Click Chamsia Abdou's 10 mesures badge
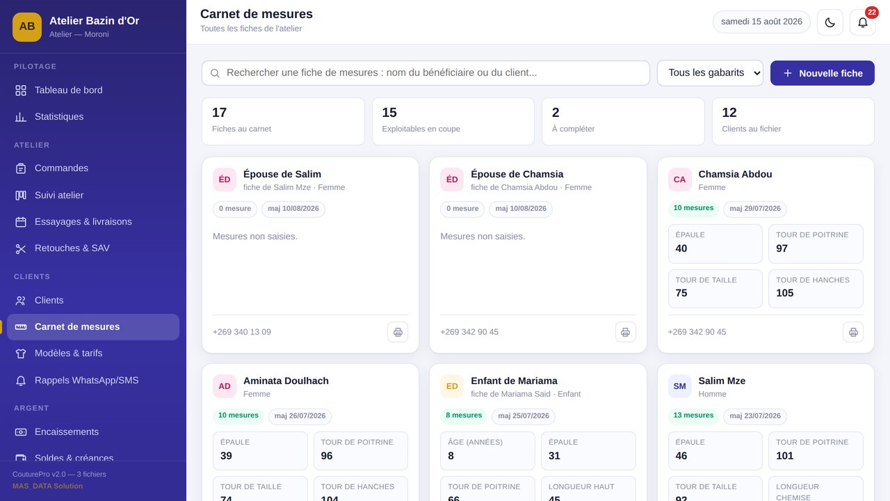 [x=694, y=208]
